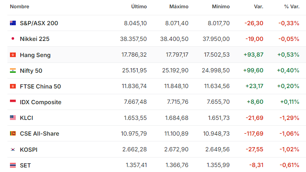Open the Hang Seng index link
The image size is (306, 172).
35,55
